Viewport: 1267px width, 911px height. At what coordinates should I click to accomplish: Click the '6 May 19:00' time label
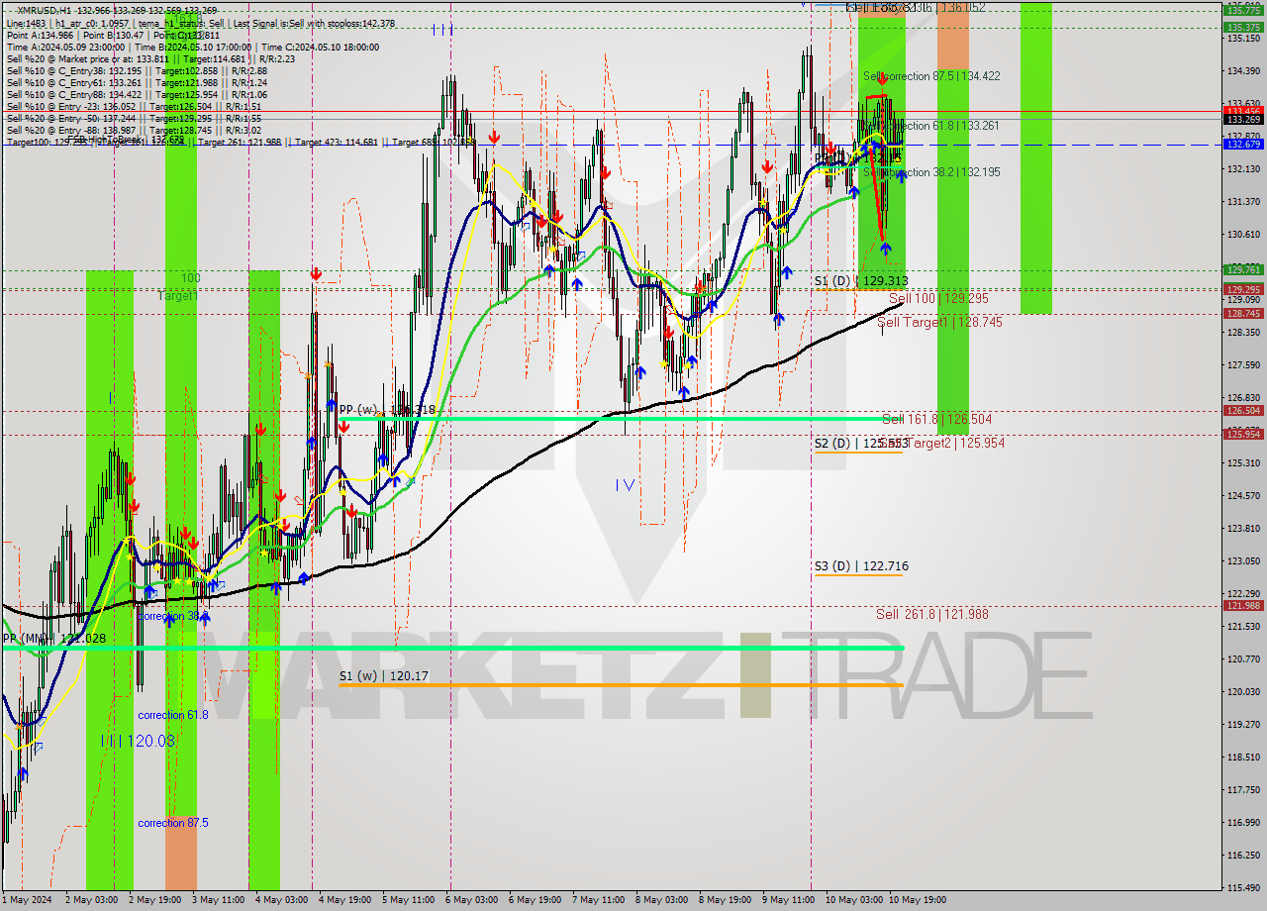[x=536, y=900]
